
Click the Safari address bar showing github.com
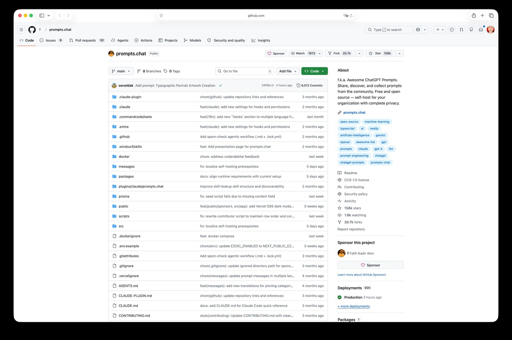[x=256, y=15]
